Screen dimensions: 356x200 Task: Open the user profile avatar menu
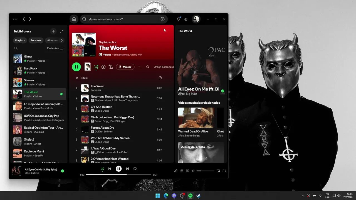point(196,19)
